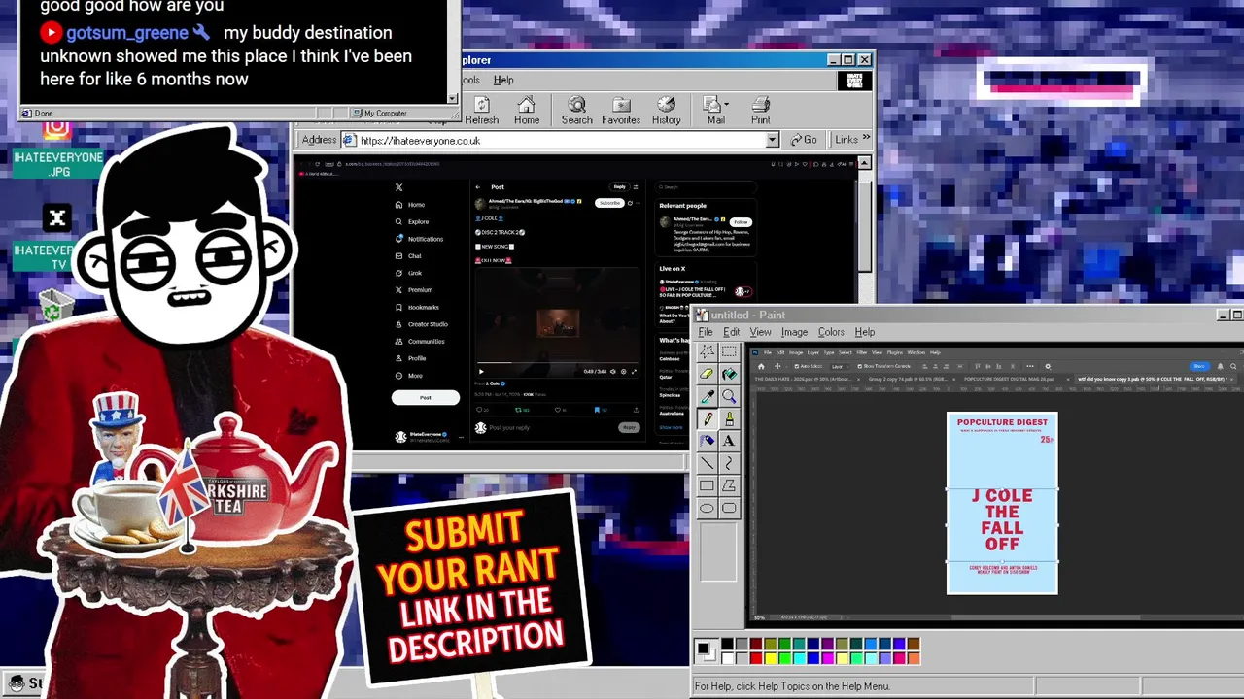1244x699 pixels.
Task: Click the Subscribe button on the X post
Action: tap(609, 203)
